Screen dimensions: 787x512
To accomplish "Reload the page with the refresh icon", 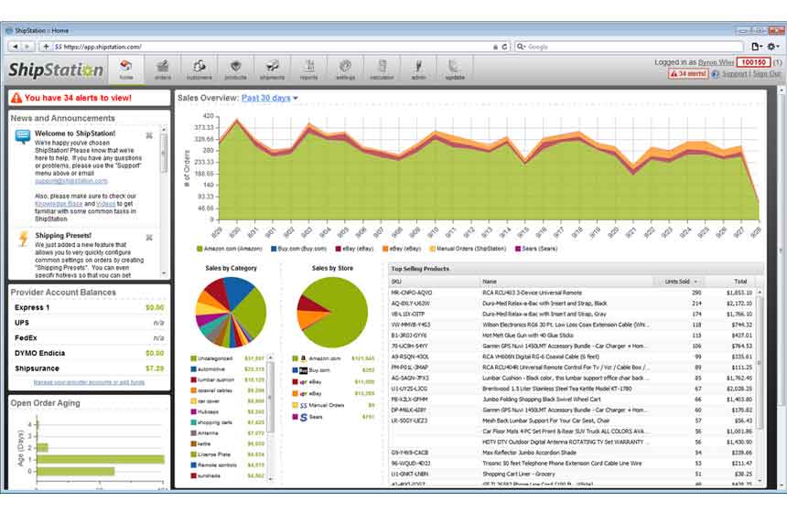I will (505, 47).
